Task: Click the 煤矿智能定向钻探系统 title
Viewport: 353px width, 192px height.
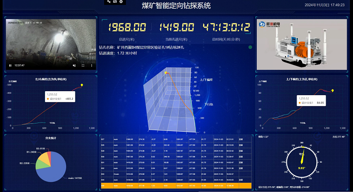Action: [x=176, y=6]
